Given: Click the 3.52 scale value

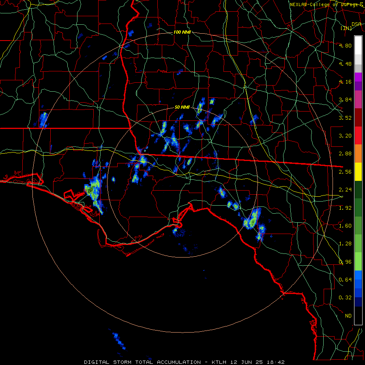Looking at the screenshot, I should coord(345,118).
